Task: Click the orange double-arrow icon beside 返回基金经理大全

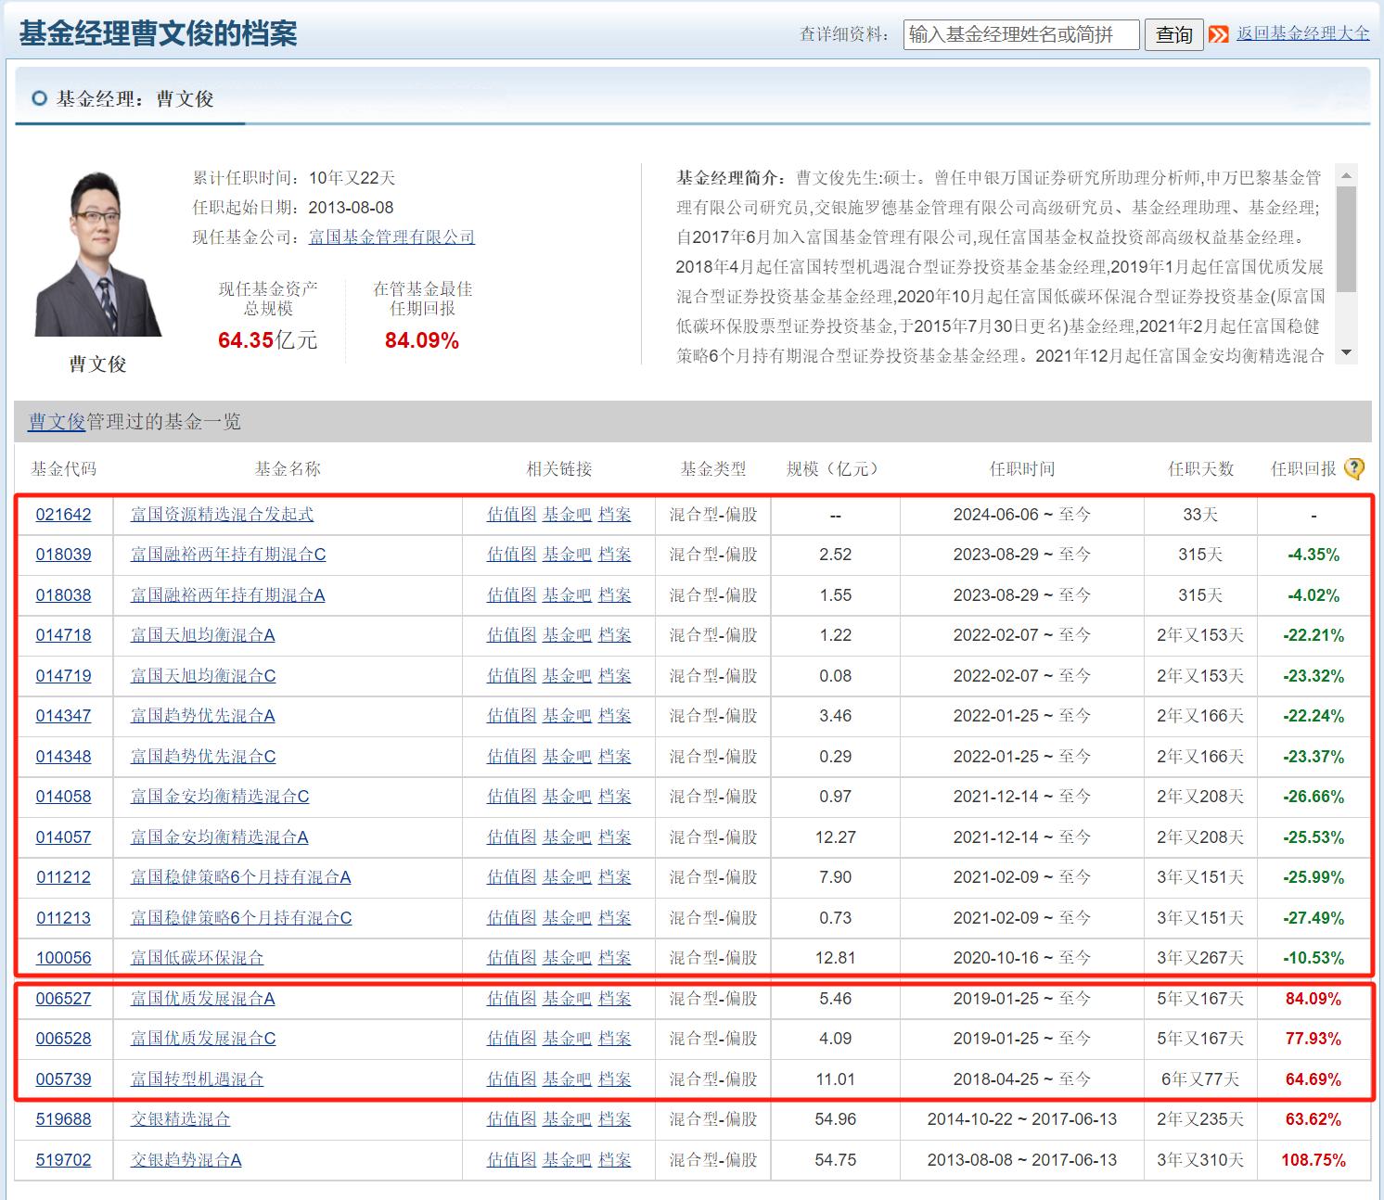Action: tap(1219, 34)
